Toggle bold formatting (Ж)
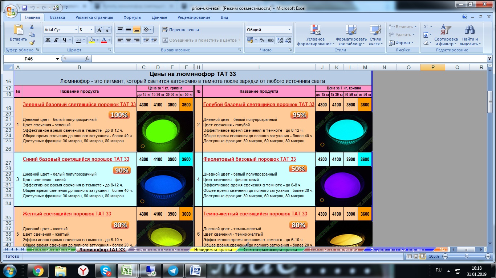This screenshot has width=496, height=278. 48,40
